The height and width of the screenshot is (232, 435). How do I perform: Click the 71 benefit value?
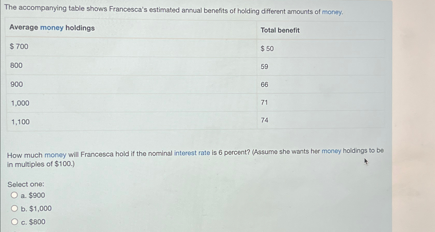pos(264,103)
